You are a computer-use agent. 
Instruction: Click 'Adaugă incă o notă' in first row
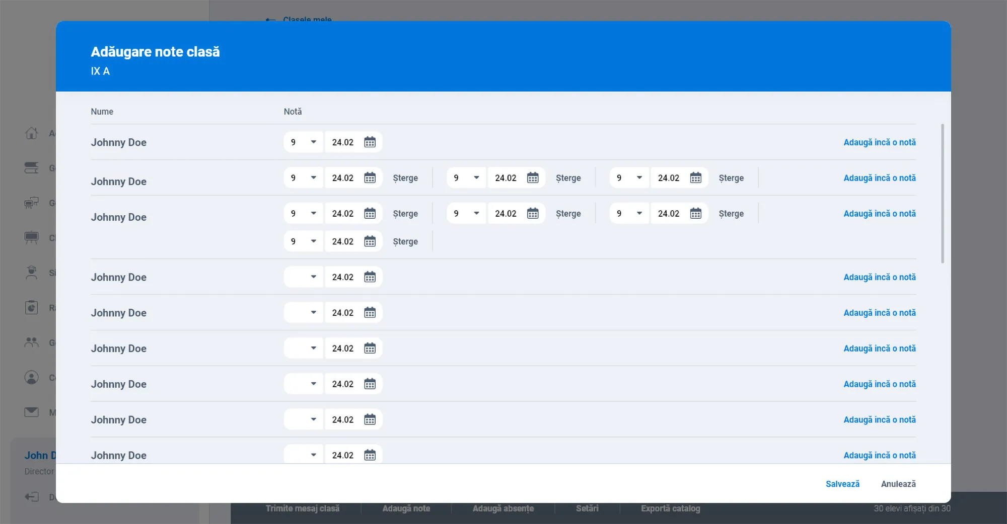pos(879,142)
